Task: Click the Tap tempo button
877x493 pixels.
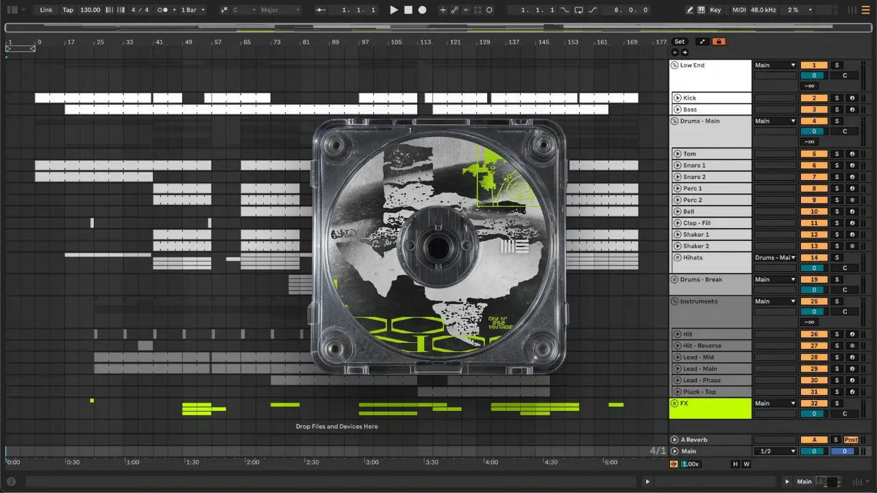Action: pyautogui.click(x=68, y=10)
